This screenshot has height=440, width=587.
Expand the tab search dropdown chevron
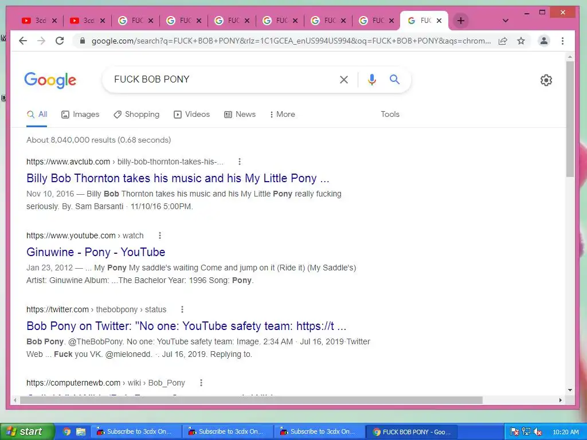(x=506, y=21)
